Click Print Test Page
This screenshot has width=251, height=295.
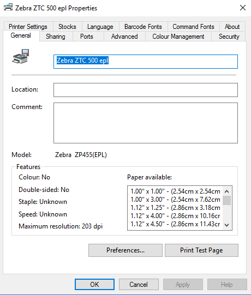[x=201, y=250]
